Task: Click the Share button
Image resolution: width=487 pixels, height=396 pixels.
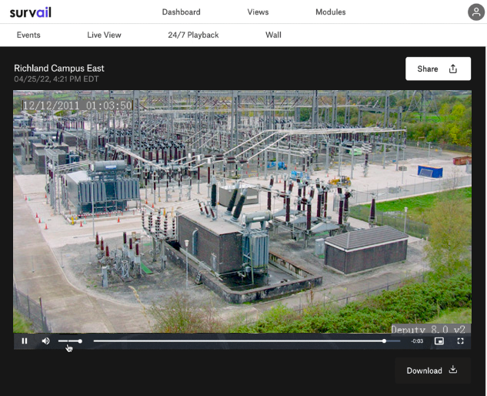Action: pyautogui.click(x=437, y=69)
